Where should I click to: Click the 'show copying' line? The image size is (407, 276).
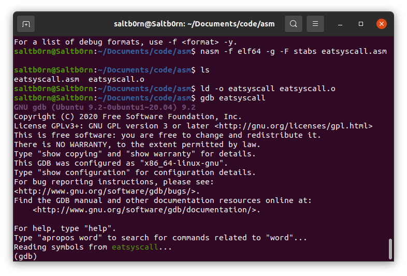(x=135, y=154)
